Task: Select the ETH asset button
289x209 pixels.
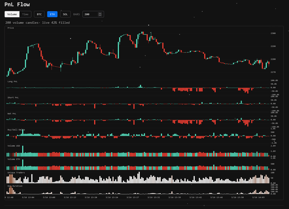Action: [52, 14]
